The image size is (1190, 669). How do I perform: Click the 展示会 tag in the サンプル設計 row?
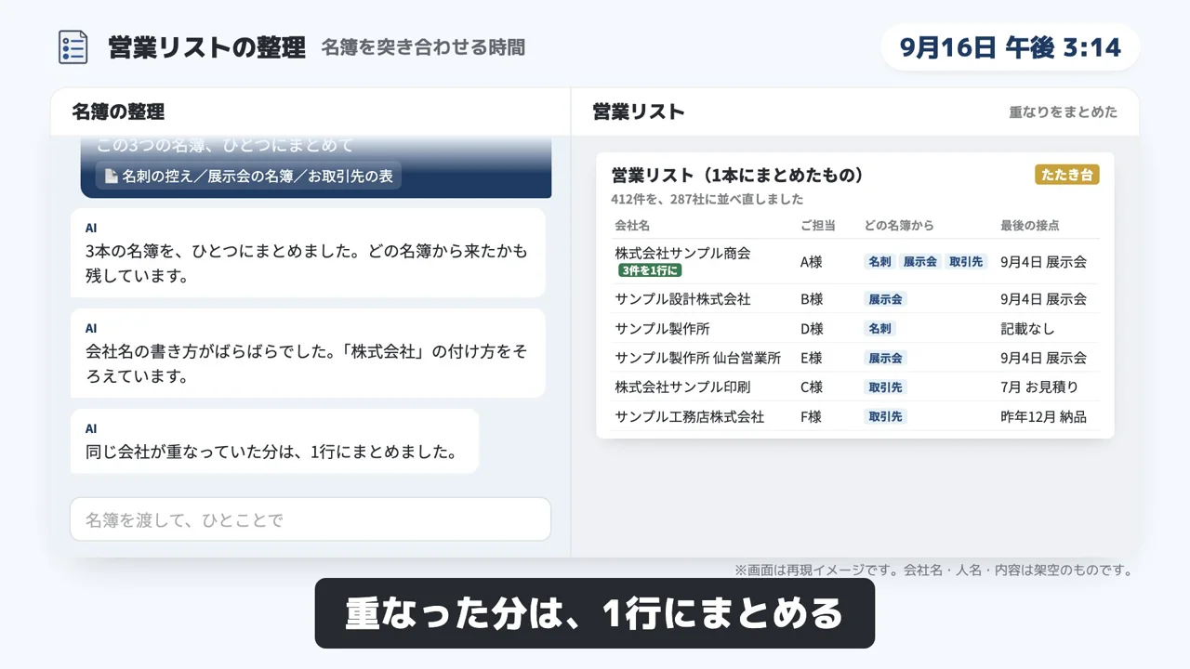(885, 299)
